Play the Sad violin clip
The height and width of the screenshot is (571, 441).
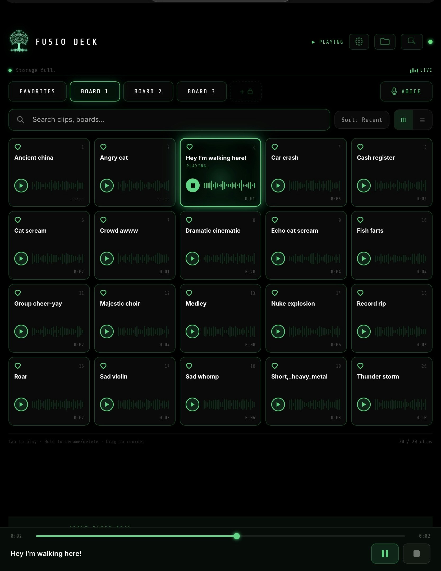[x=107, y=404]
